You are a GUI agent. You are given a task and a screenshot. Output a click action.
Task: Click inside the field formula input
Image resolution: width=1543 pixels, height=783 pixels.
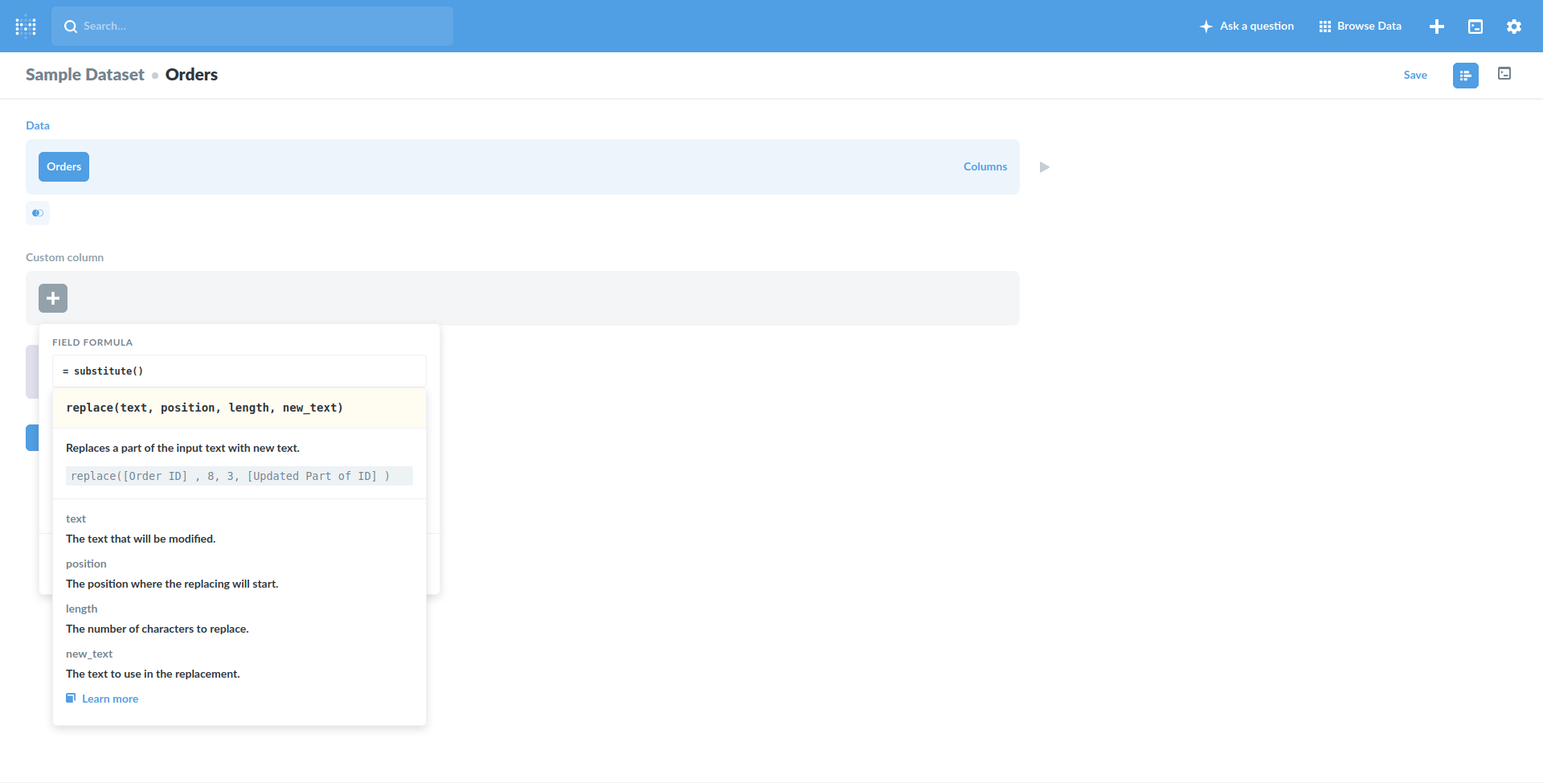(x=239, y=371)
